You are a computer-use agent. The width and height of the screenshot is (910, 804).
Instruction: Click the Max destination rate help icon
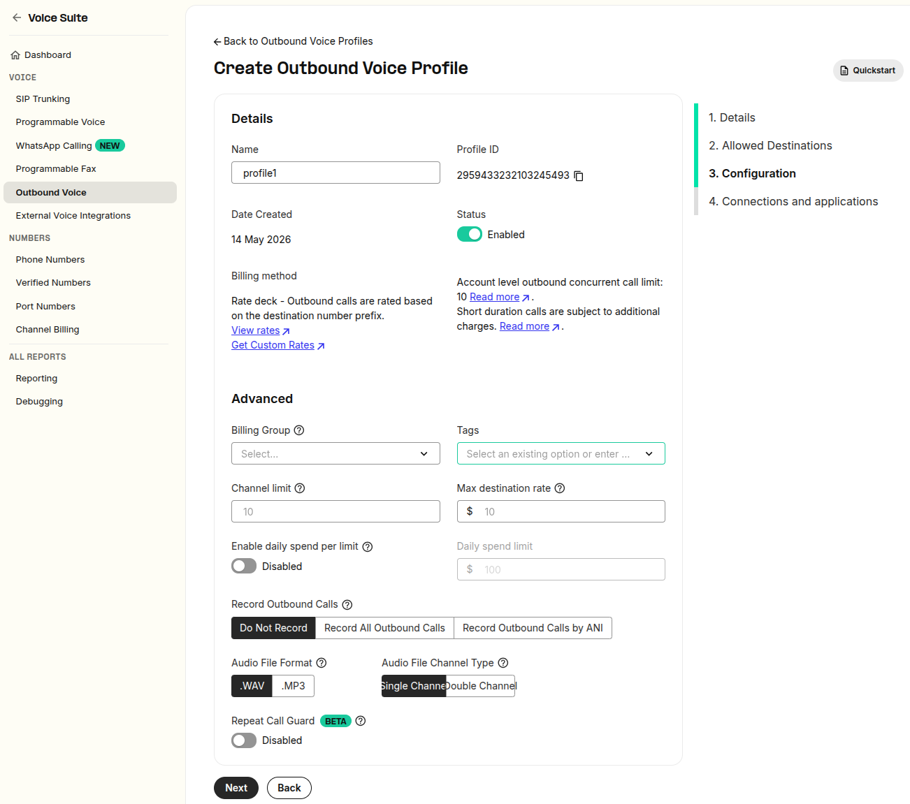[x=560, y=488]
